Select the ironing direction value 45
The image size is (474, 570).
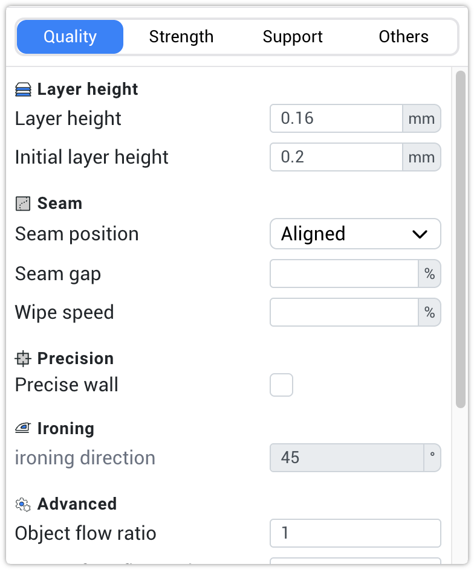coord(343,458)
